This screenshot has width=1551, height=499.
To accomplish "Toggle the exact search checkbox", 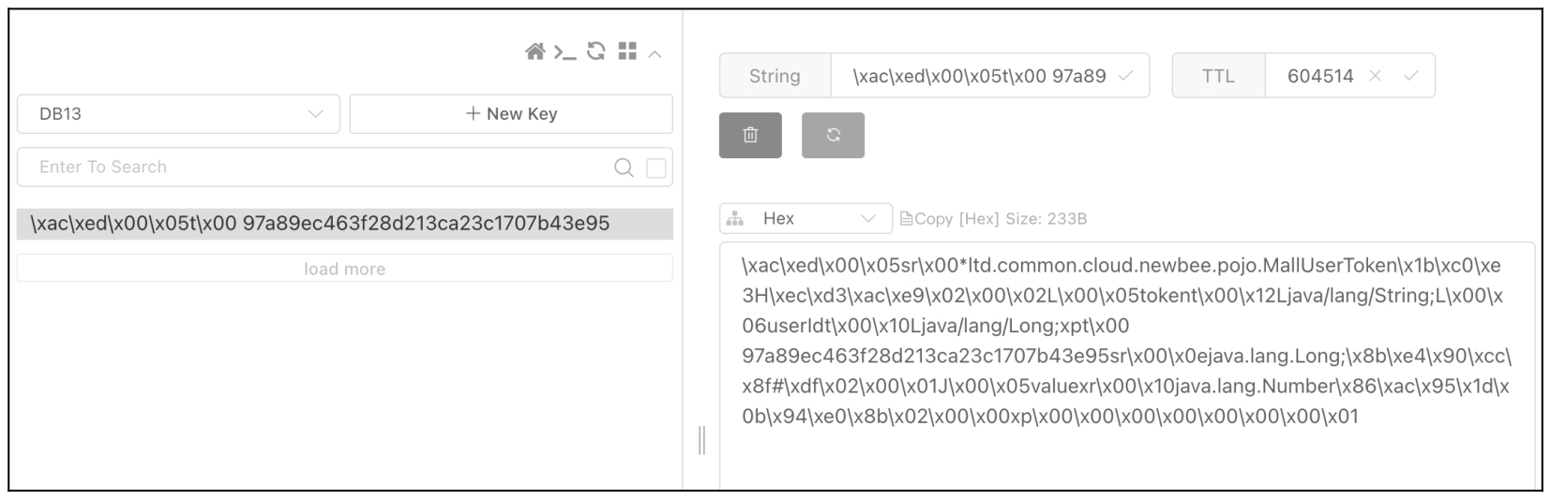I will tap(656, 168).
